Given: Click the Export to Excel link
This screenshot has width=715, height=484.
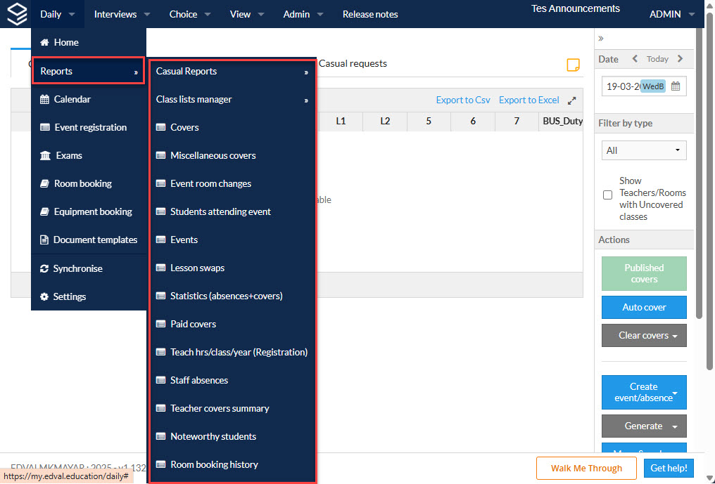Looking at the screenshot, I should click(529, 100).
